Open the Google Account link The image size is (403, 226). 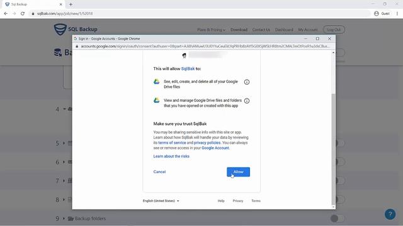coord(215,148)
